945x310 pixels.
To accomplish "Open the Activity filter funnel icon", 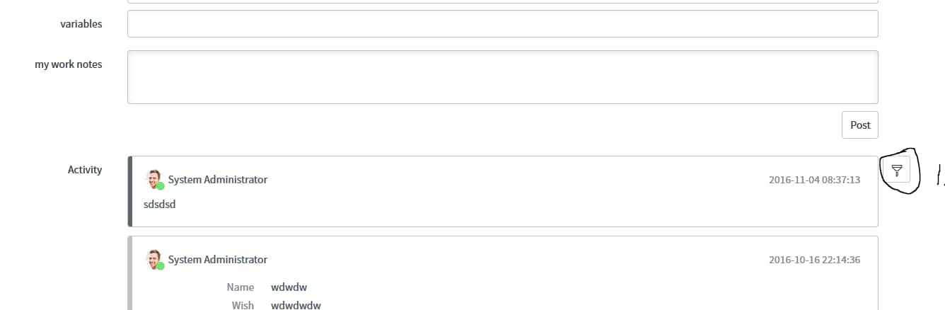I will (x=897, y=170).
